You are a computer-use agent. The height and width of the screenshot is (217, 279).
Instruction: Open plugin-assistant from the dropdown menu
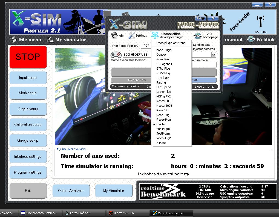(x=171, y=43)
